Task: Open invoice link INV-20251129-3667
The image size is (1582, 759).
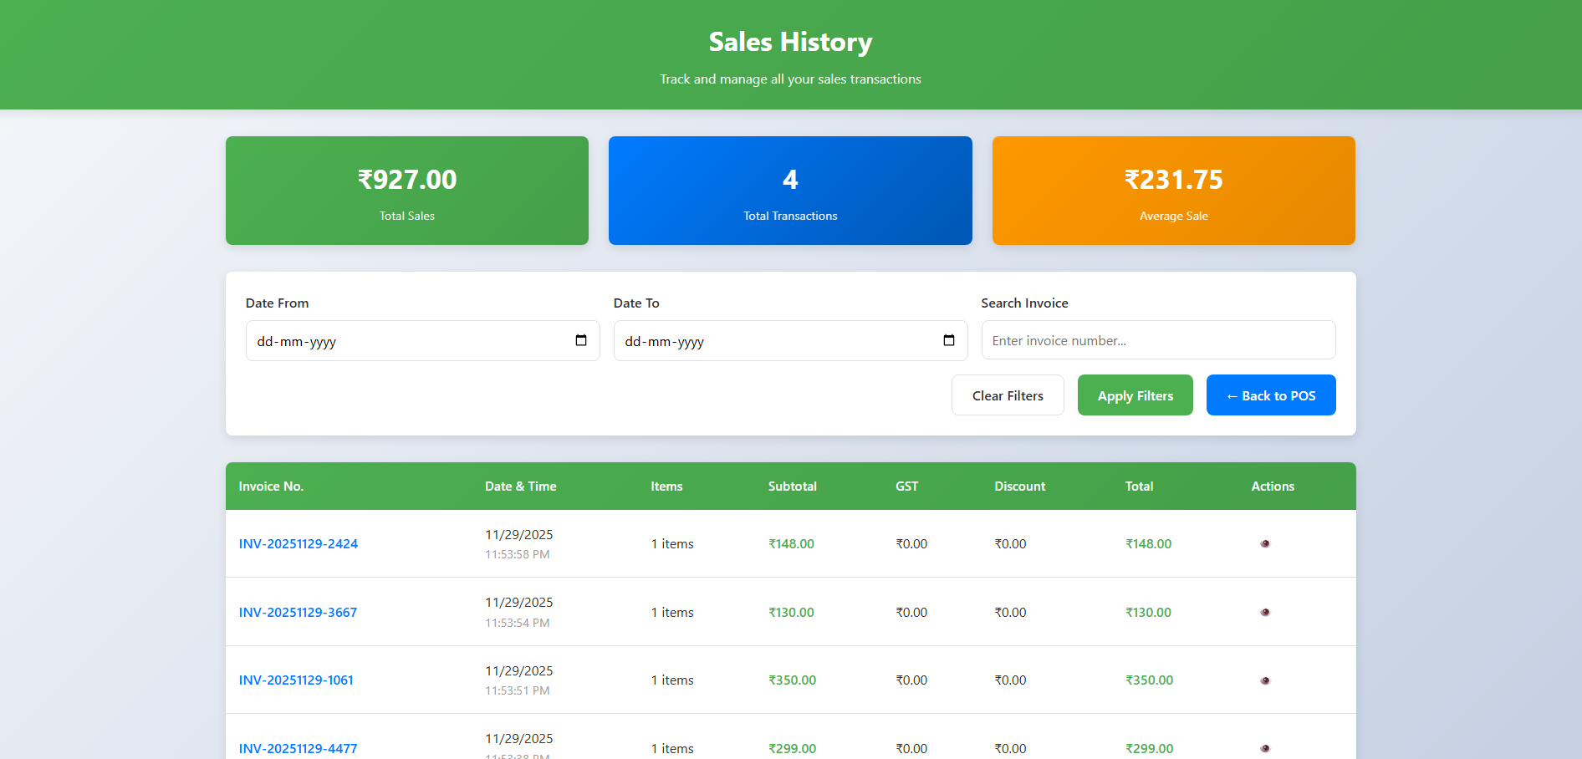Action: point(298,612)
